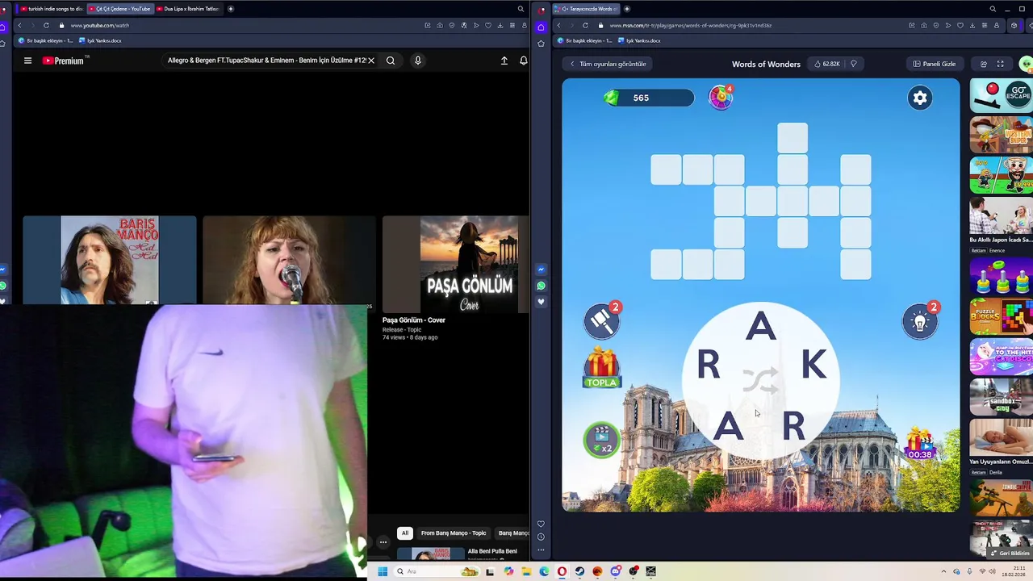The height and width of the screenshot is (581, 1033).
Task: Open YouTube hamburger guide menu
Action: point(27,61)
